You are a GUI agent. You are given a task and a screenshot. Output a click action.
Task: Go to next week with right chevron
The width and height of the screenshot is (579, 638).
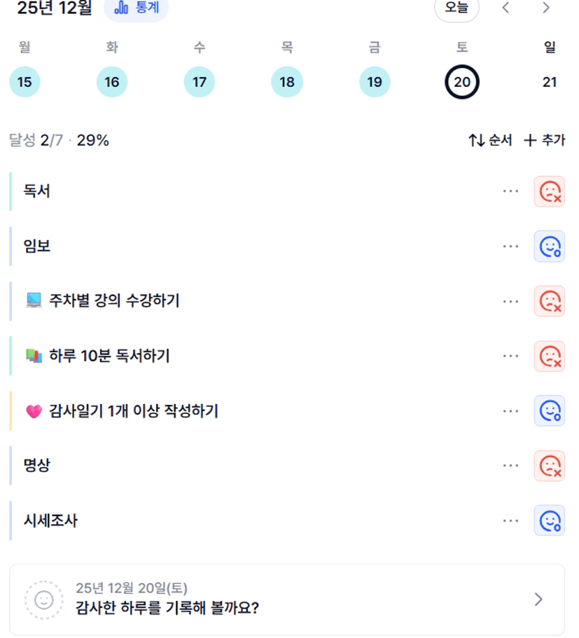[x=546, y=8]
